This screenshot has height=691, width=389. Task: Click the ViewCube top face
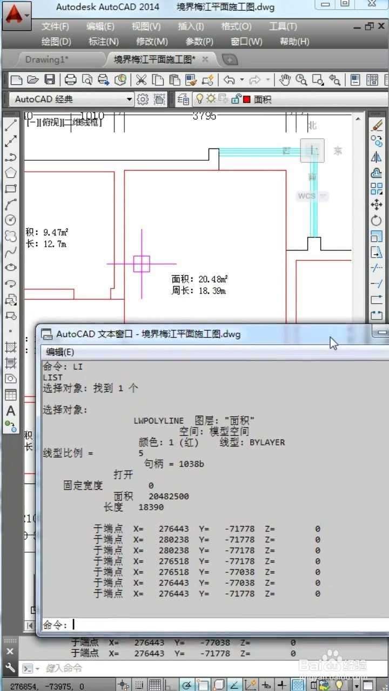[x=312, y=150]
